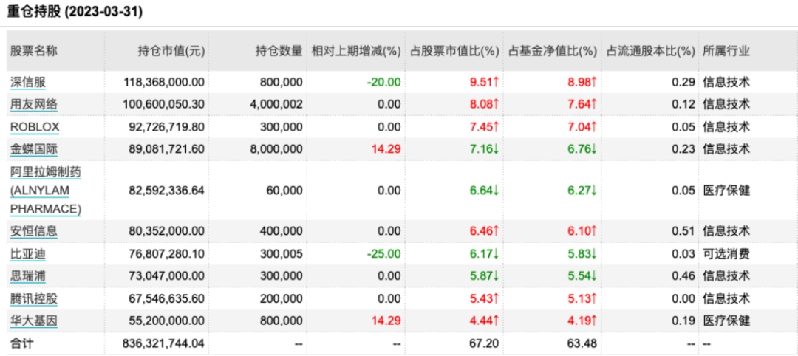Open the 思瑞浦 stock link
The image size is (798, 356).
pos(27,276)
